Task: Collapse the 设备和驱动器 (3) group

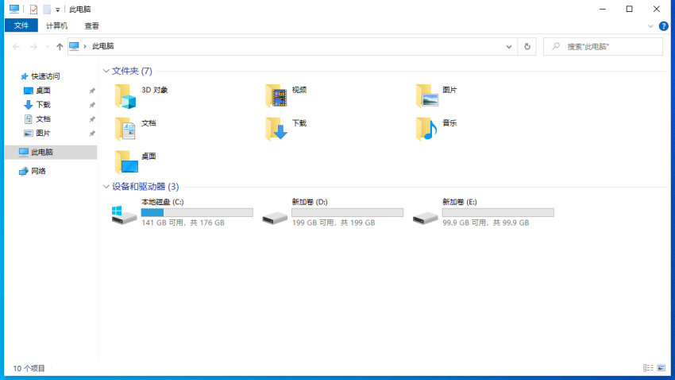Action: tap(106, 187)
